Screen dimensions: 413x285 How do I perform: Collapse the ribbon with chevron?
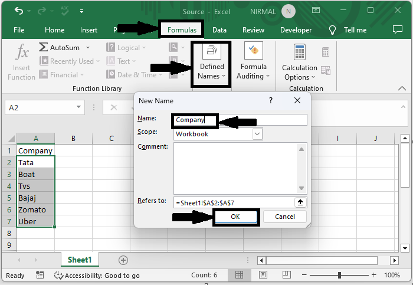[402, 89]
